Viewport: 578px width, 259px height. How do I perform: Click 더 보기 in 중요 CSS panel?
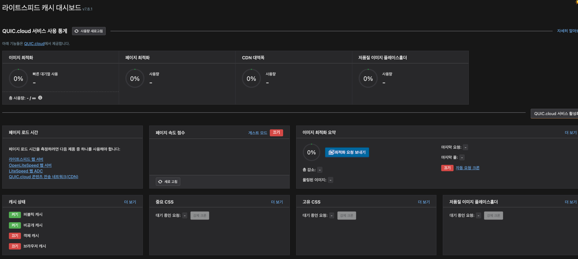pyautogui.click(x=277, y=202)
